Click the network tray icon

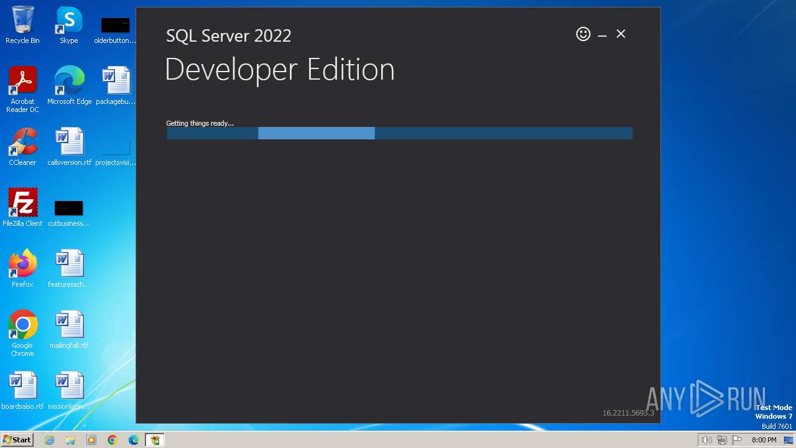pyautogui.click(x=721, y=440)
